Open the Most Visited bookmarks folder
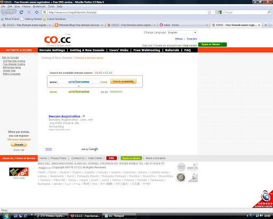Image resolution: width=273 pixels, height=219 pixels. click(x=10, y=19)
